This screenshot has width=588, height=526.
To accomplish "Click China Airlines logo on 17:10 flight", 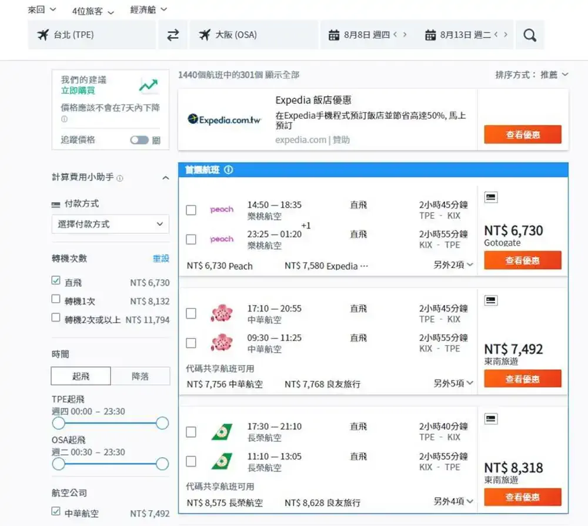I will tap(222, 313).
